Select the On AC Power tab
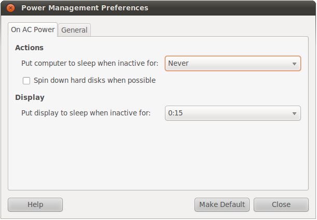 point(33,30)
